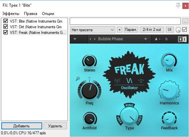This screenshot has width=189, height=137.
Task: Select 'VST: Bite (Native Instruments Gm' row
Action: (x=36, y=21)
